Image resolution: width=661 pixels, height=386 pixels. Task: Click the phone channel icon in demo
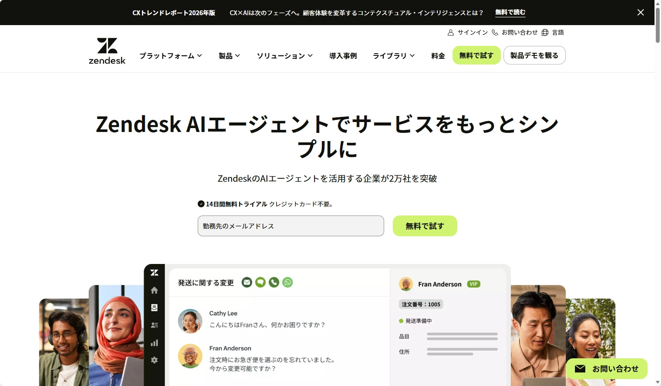pos(274,283)
